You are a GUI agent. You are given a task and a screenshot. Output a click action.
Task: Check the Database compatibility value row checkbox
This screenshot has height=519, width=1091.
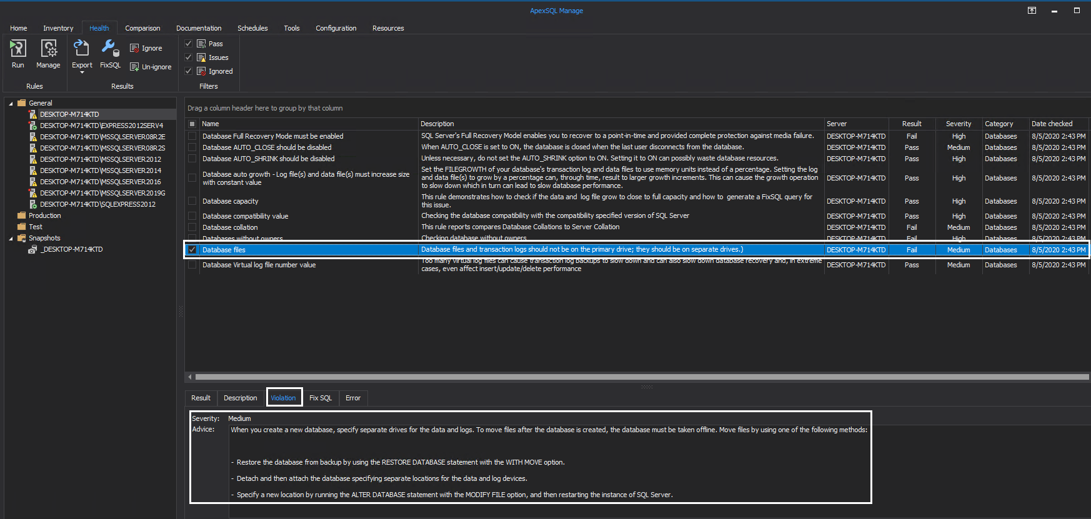192,216
